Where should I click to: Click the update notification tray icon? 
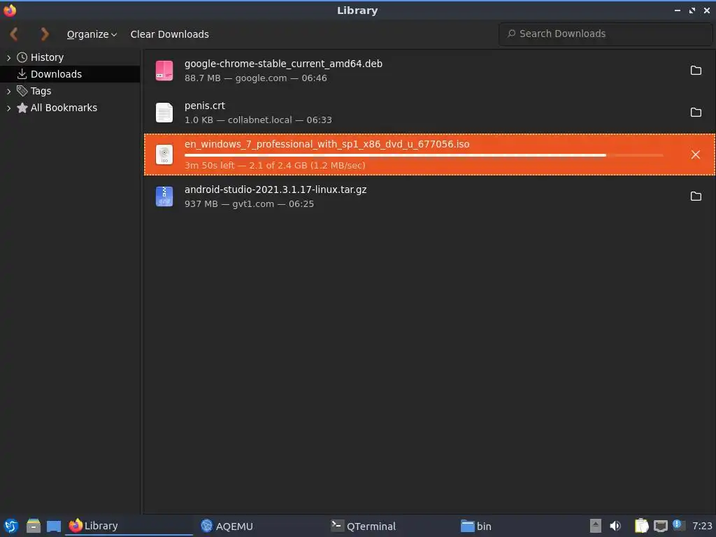678,525
